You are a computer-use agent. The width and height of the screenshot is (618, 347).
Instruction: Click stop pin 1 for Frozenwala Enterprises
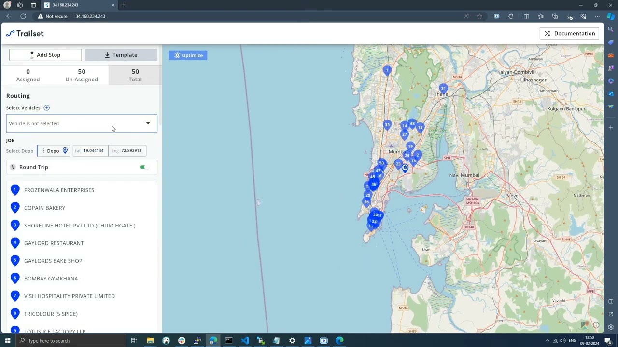pyautogui.click(x=15, y=190)
